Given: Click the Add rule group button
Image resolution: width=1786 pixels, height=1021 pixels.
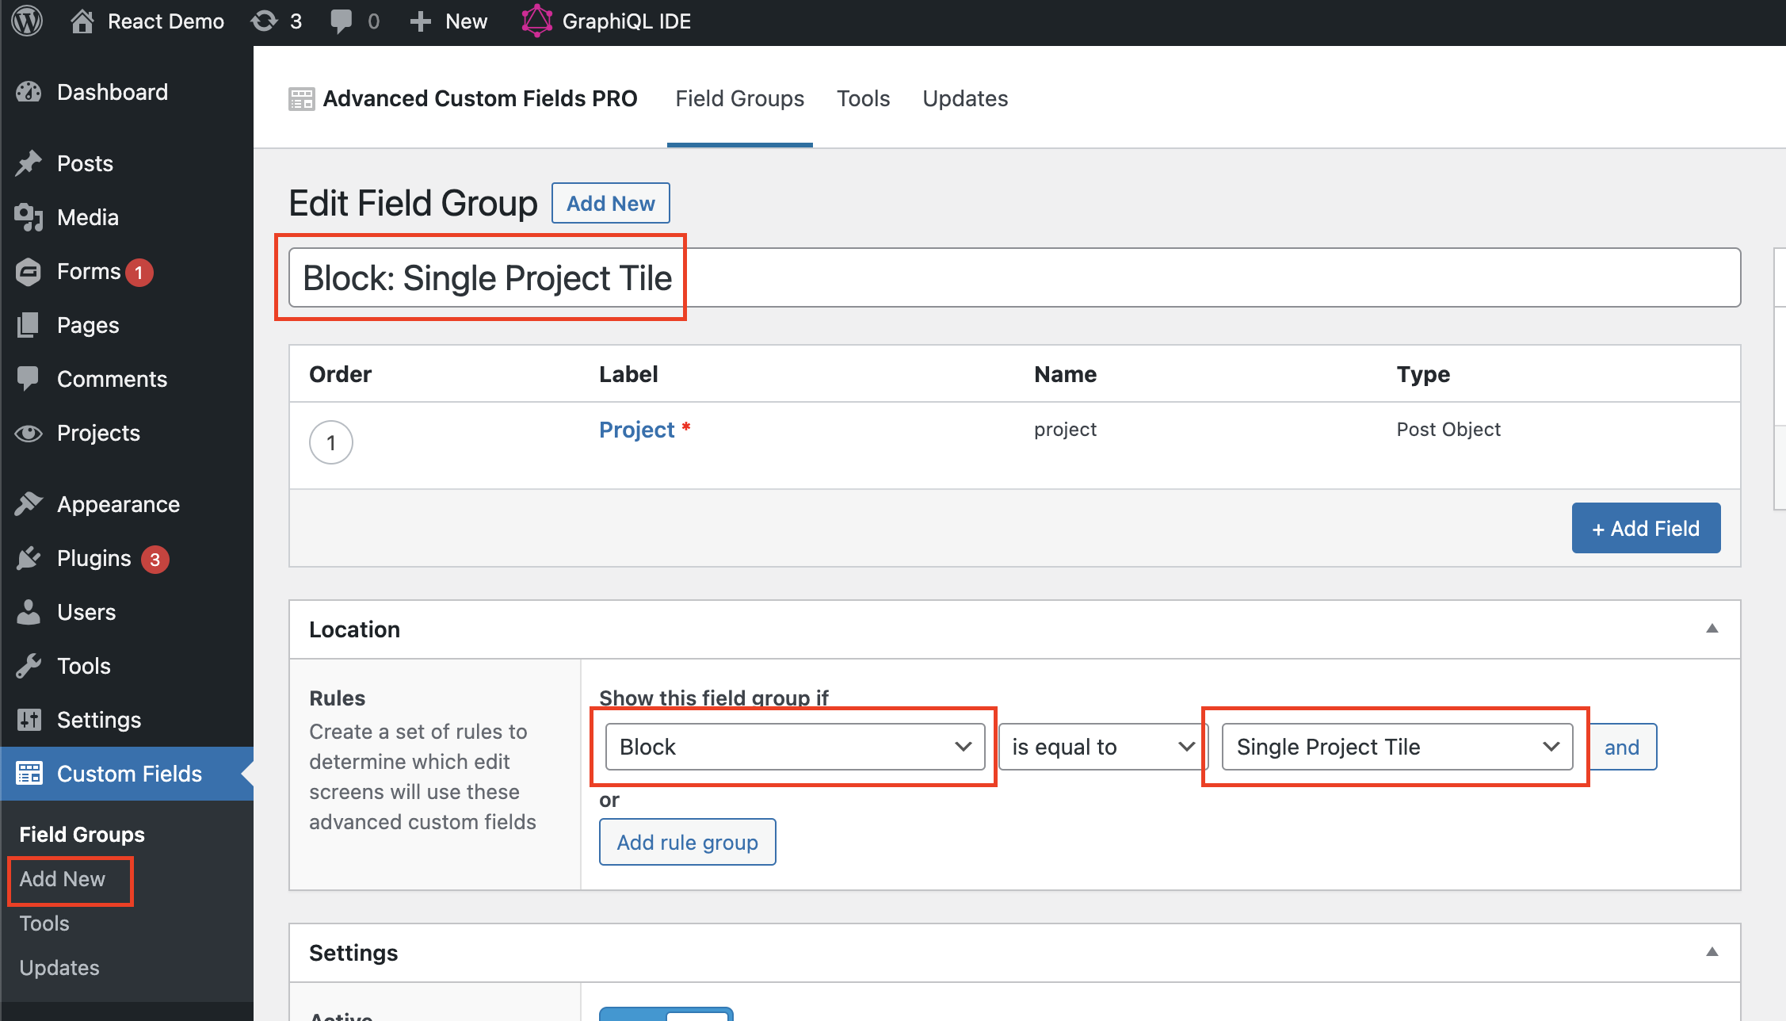Looking at the screenshot, I should tap(686, 842).
